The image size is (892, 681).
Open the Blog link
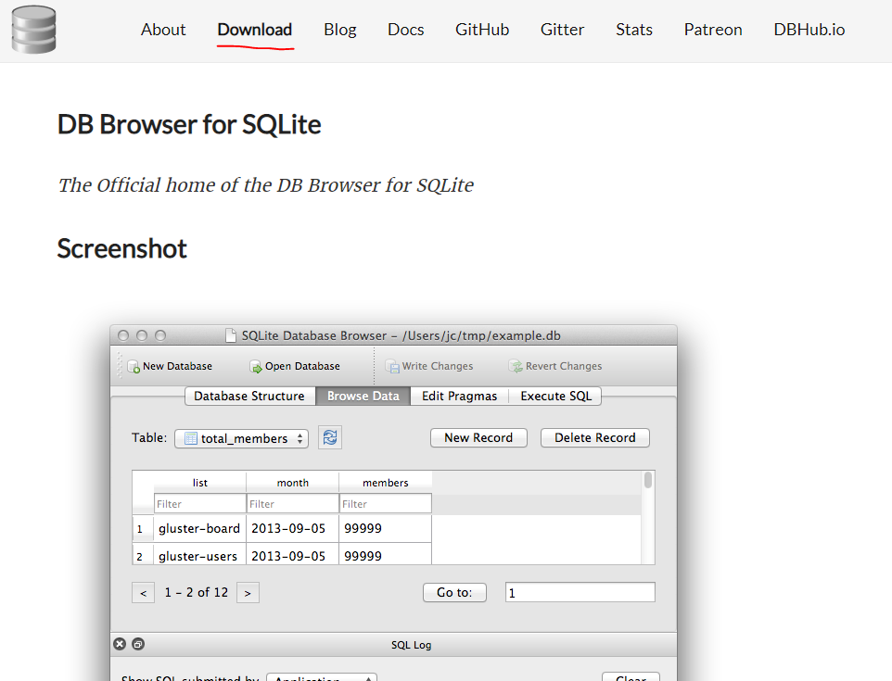340,30
